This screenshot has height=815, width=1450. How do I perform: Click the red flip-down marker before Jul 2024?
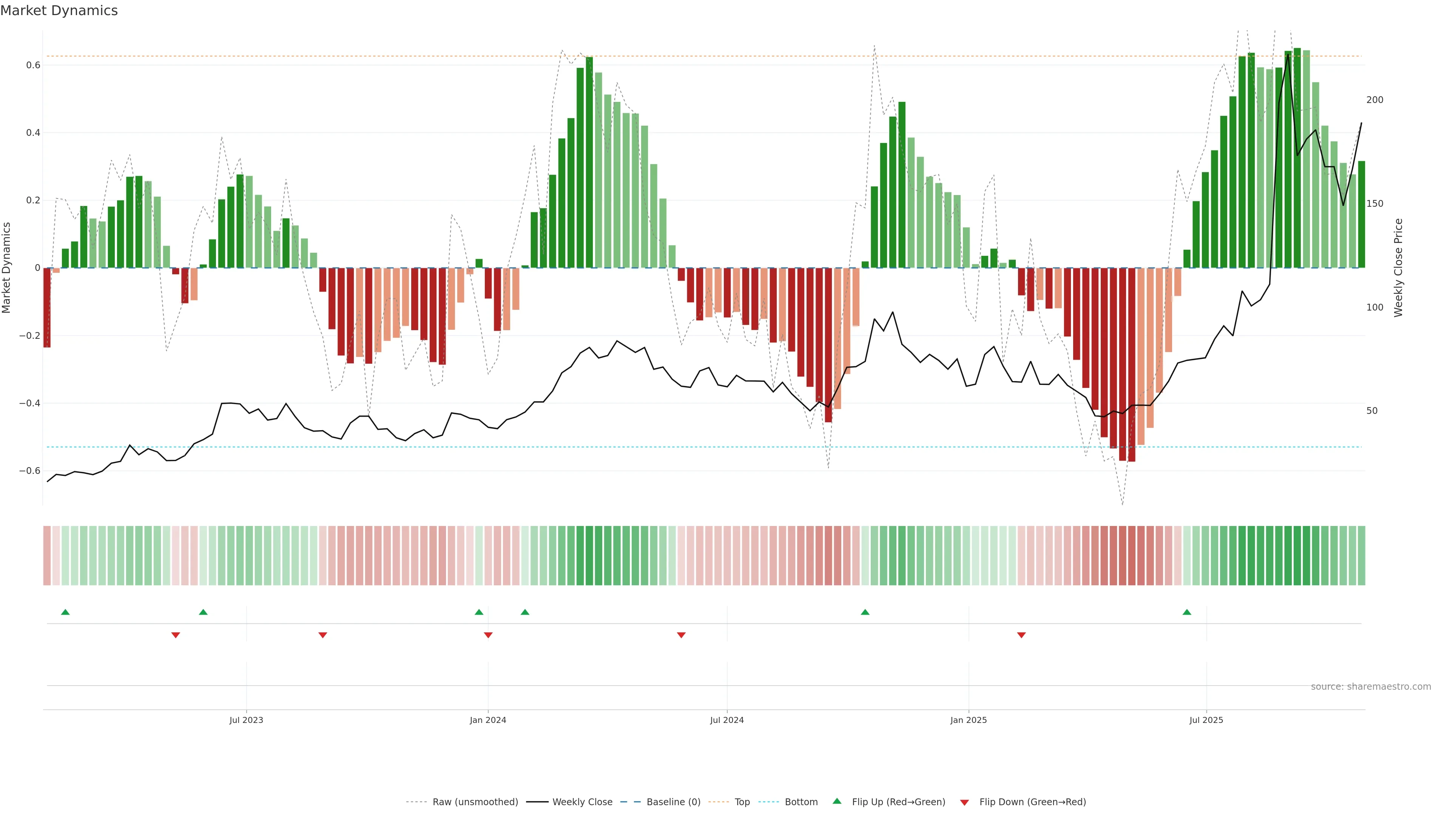pyautogui.click(x=681, y=635)
